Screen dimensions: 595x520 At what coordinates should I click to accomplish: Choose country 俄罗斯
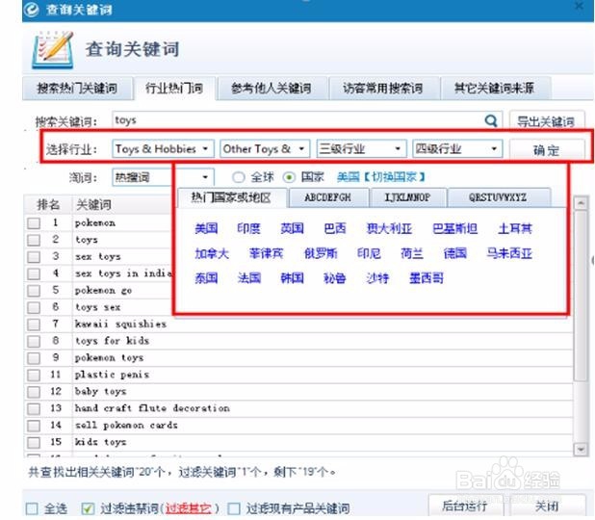pyautogui.click(x=321, y=253)
